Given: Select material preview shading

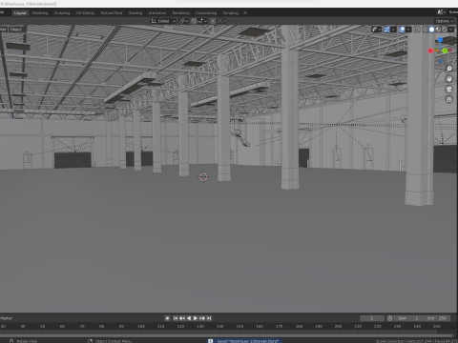Looking at the screenshot, I should click(438, 30).
